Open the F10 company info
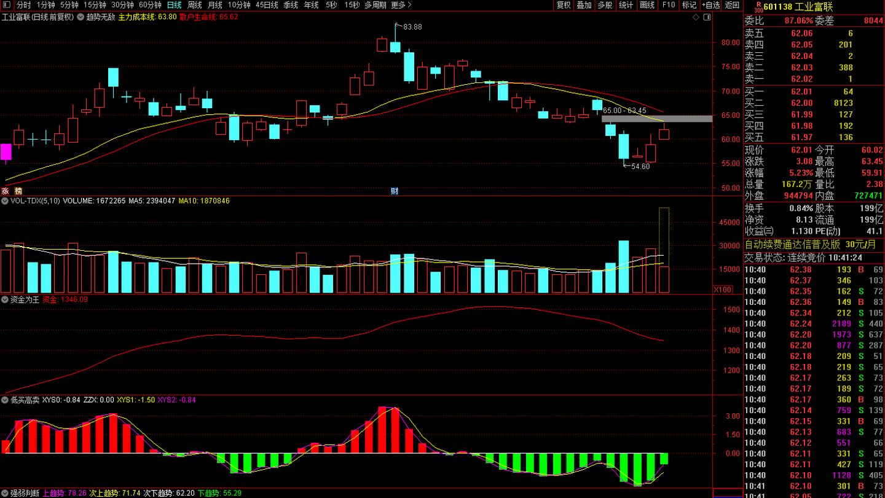885x498 pixels. (x=668, y=5)
